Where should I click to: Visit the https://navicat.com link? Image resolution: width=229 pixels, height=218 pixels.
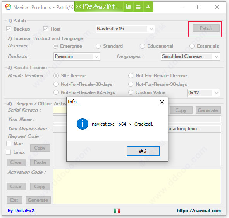click(x=199, y=211)
